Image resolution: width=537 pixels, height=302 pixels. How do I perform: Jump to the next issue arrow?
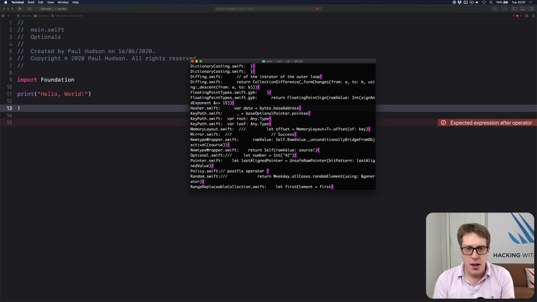[x=521, y=16]
